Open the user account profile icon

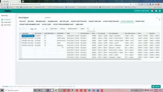(x=160, y=11)
